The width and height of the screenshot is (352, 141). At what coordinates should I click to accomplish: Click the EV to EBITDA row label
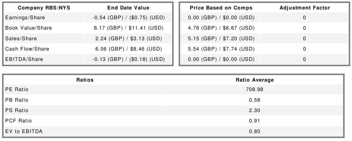coord(24,131)
